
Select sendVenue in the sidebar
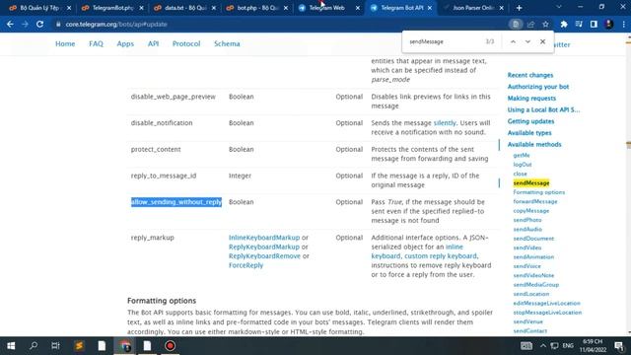(x=528, y=321)
